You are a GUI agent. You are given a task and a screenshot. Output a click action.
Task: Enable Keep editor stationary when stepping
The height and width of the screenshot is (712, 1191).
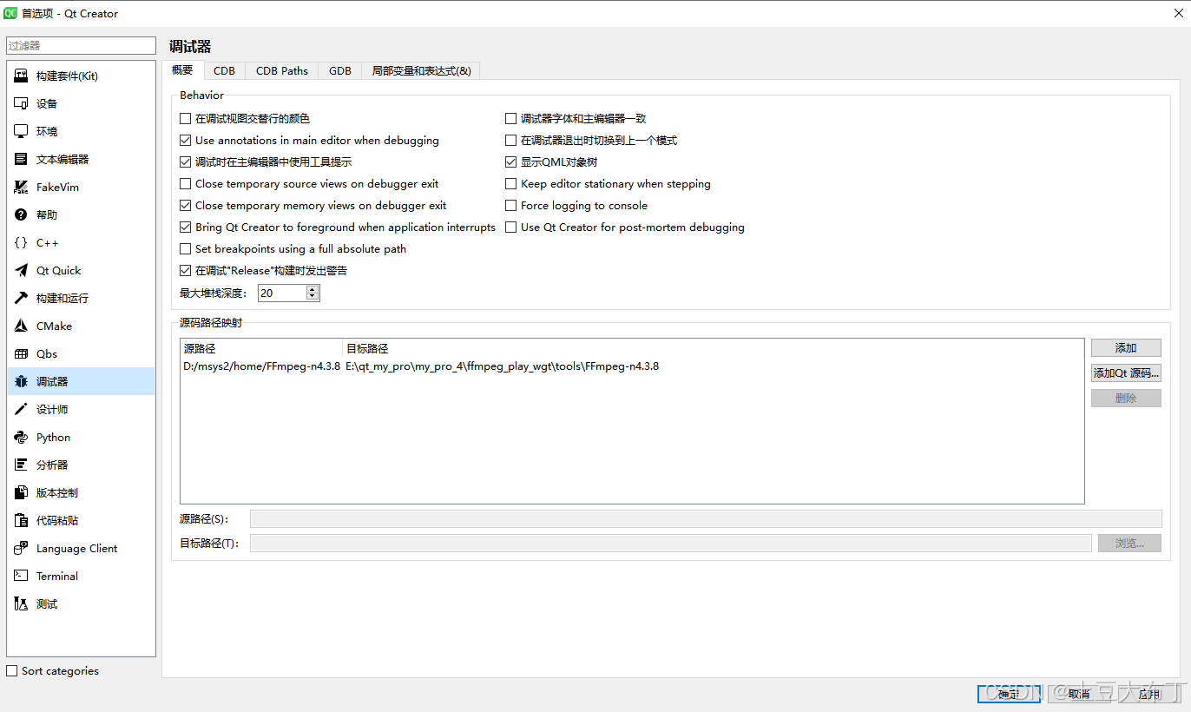(x=510, y=183)
